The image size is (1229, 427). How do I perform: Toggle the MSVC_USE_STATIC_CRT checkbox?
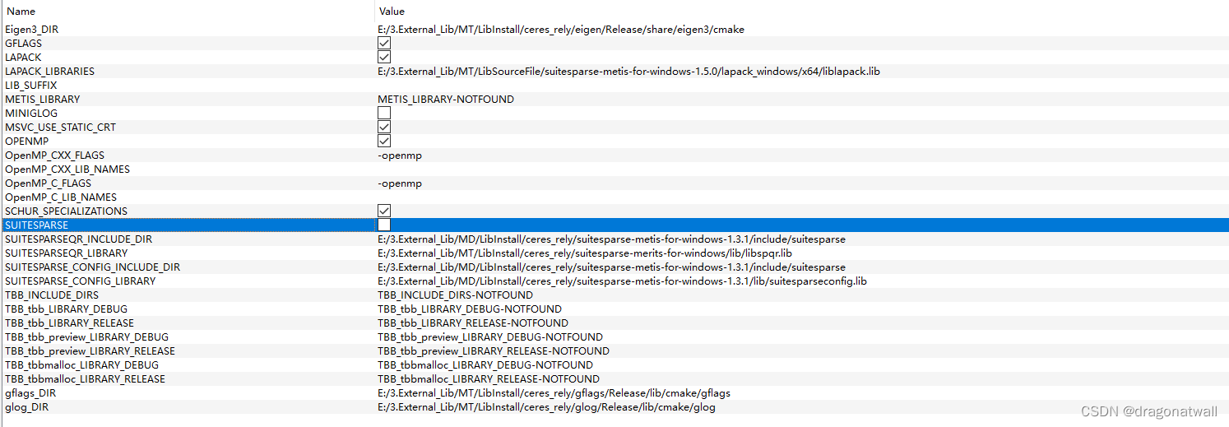pyautogui.click(x=384, y=127)
